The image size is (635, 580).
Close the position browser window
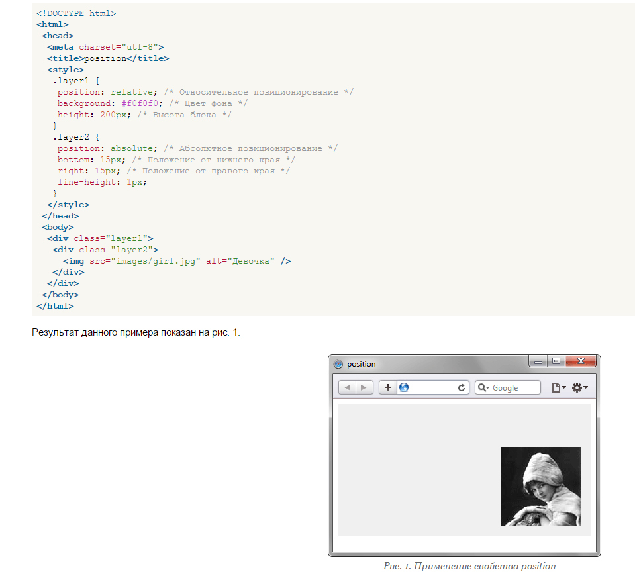pos(581,362)
